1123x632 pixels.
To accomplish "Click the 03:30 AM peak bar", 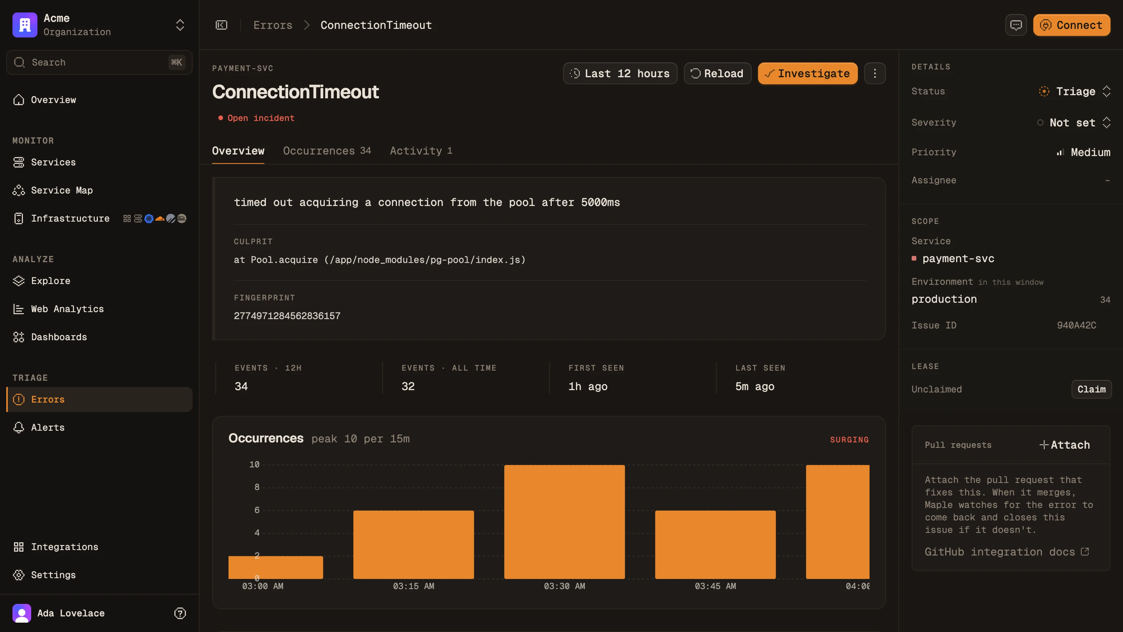I will [x=565, y=522].
